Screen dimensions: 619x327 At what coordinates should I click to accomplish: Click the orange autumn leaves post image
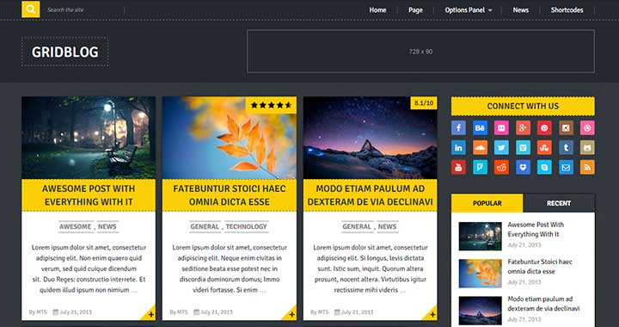[230, 138]
